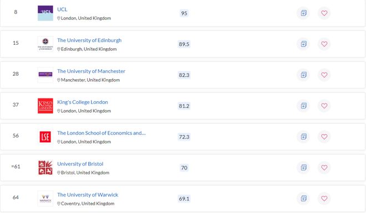This screenshot has width=366, height=213.
Task: Click the University of Bristol logo
Action: (x=45, y=168)
